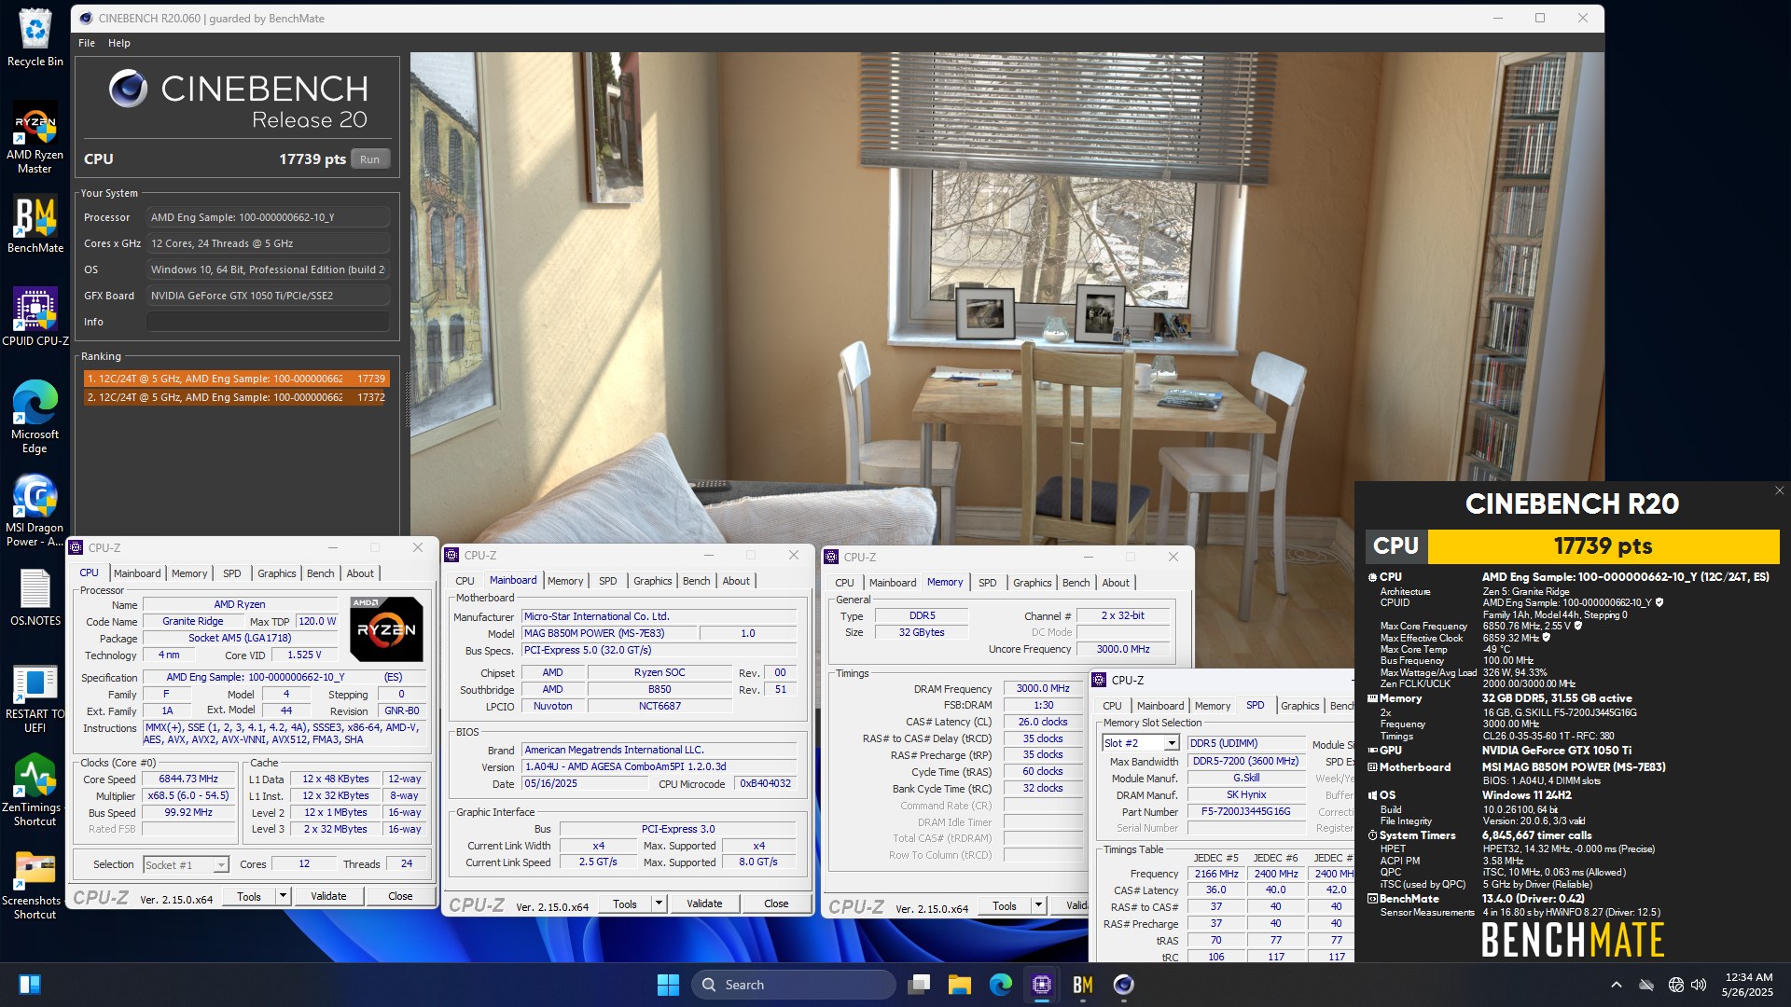Open OS.NOTES text file on desktop
This screenshot has width=1791, height=1007.
point(35,597)
